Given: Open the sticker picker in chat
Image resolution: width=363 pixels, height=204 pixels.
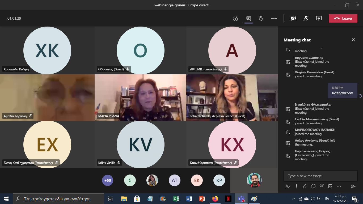Looking at the screenshot, I should (x=330, y=186).
